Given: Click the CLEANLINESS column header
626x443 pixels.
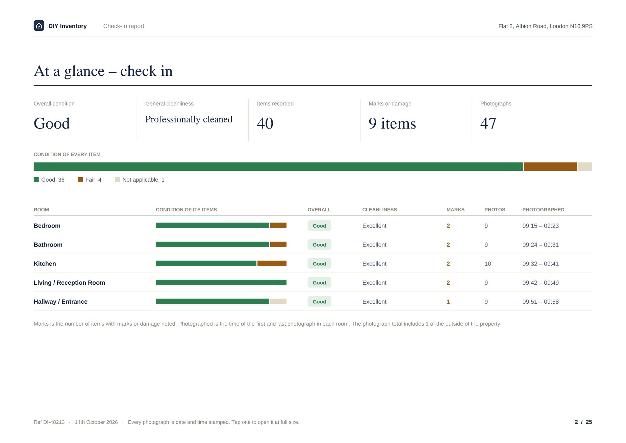Looking at the screenshot, I should click(x=379, y=210).
